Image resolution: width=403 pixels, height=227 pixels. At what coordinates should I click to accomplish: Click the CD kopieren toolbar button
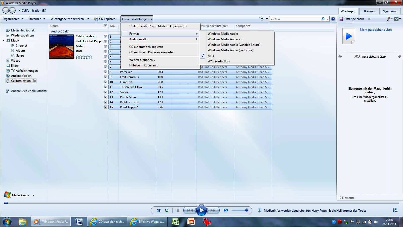(x=105, y=19)
